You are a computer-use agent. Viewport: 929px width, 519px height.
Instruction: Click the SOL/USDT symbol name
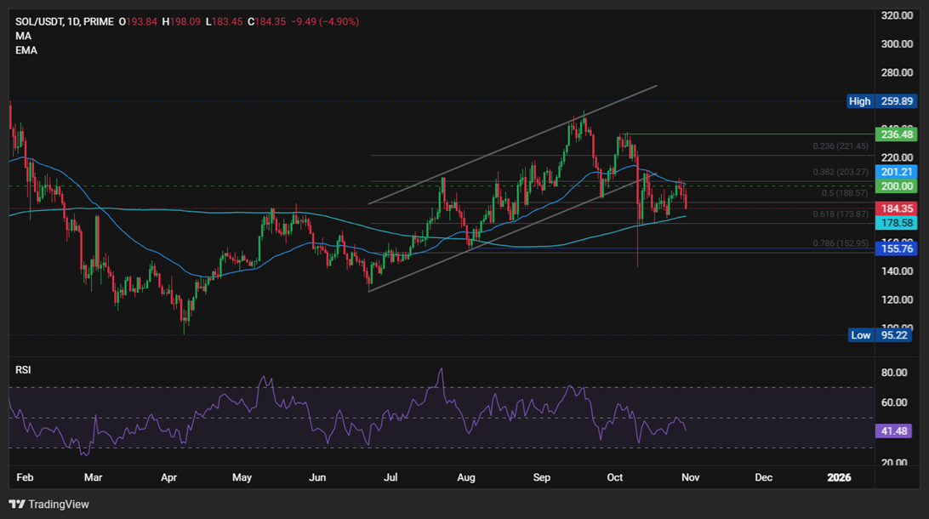[40, 23]
